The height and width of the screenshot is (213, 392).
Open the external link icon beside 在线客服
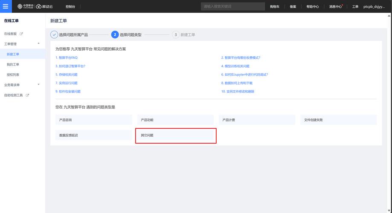coord(21,34)
